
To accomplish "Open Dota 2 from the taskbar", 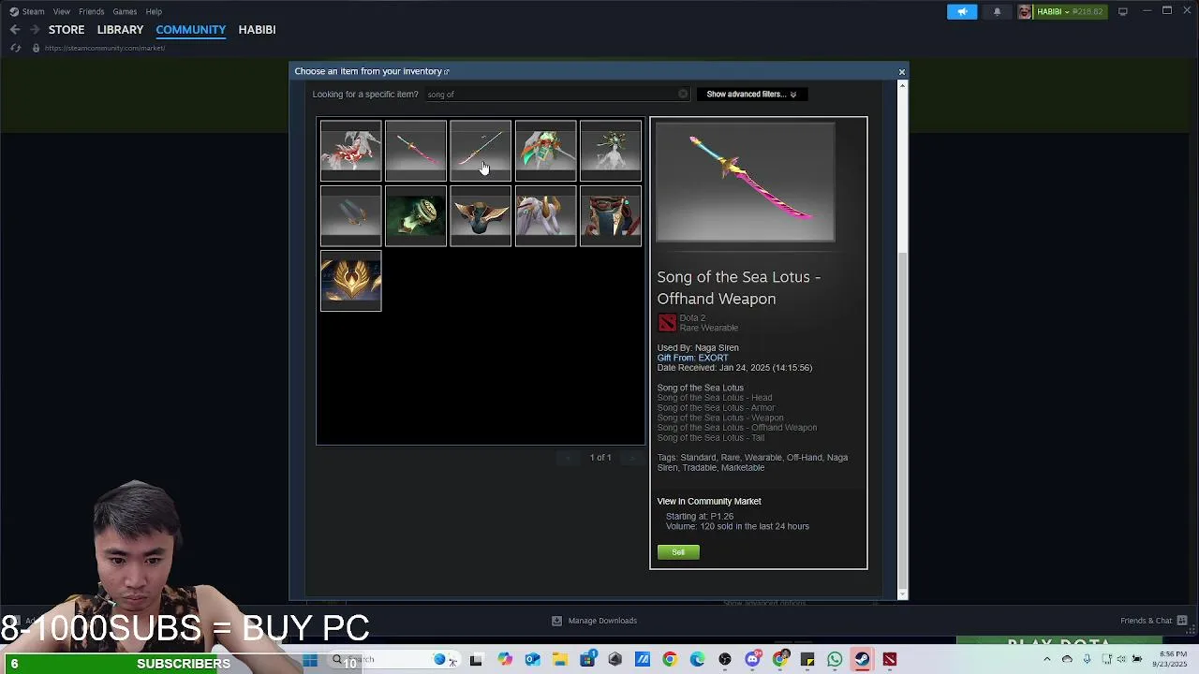I will [889, 660].
